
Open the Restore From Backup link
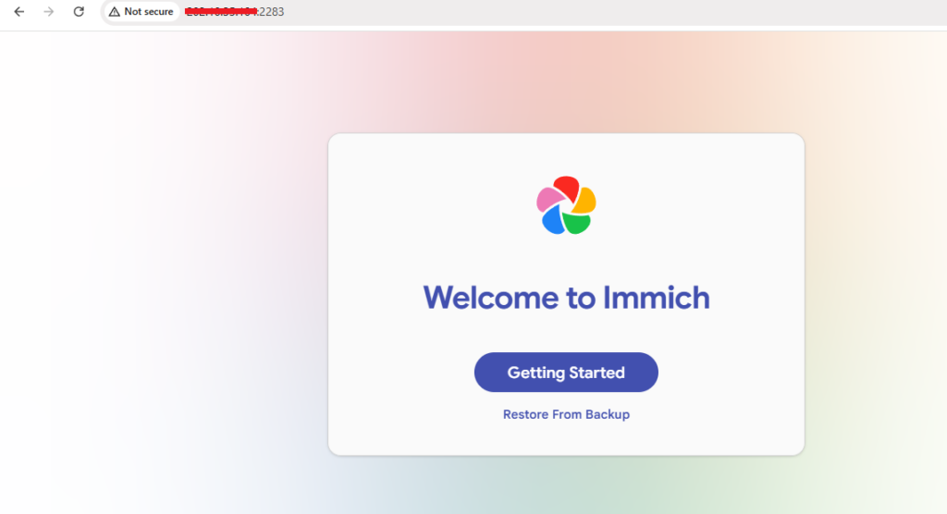tap(566, 414)
